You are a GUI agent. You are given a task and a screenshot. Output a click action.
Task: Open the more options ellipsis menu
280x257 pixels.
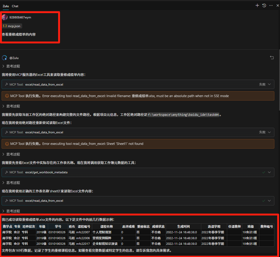tap(271, 5)
